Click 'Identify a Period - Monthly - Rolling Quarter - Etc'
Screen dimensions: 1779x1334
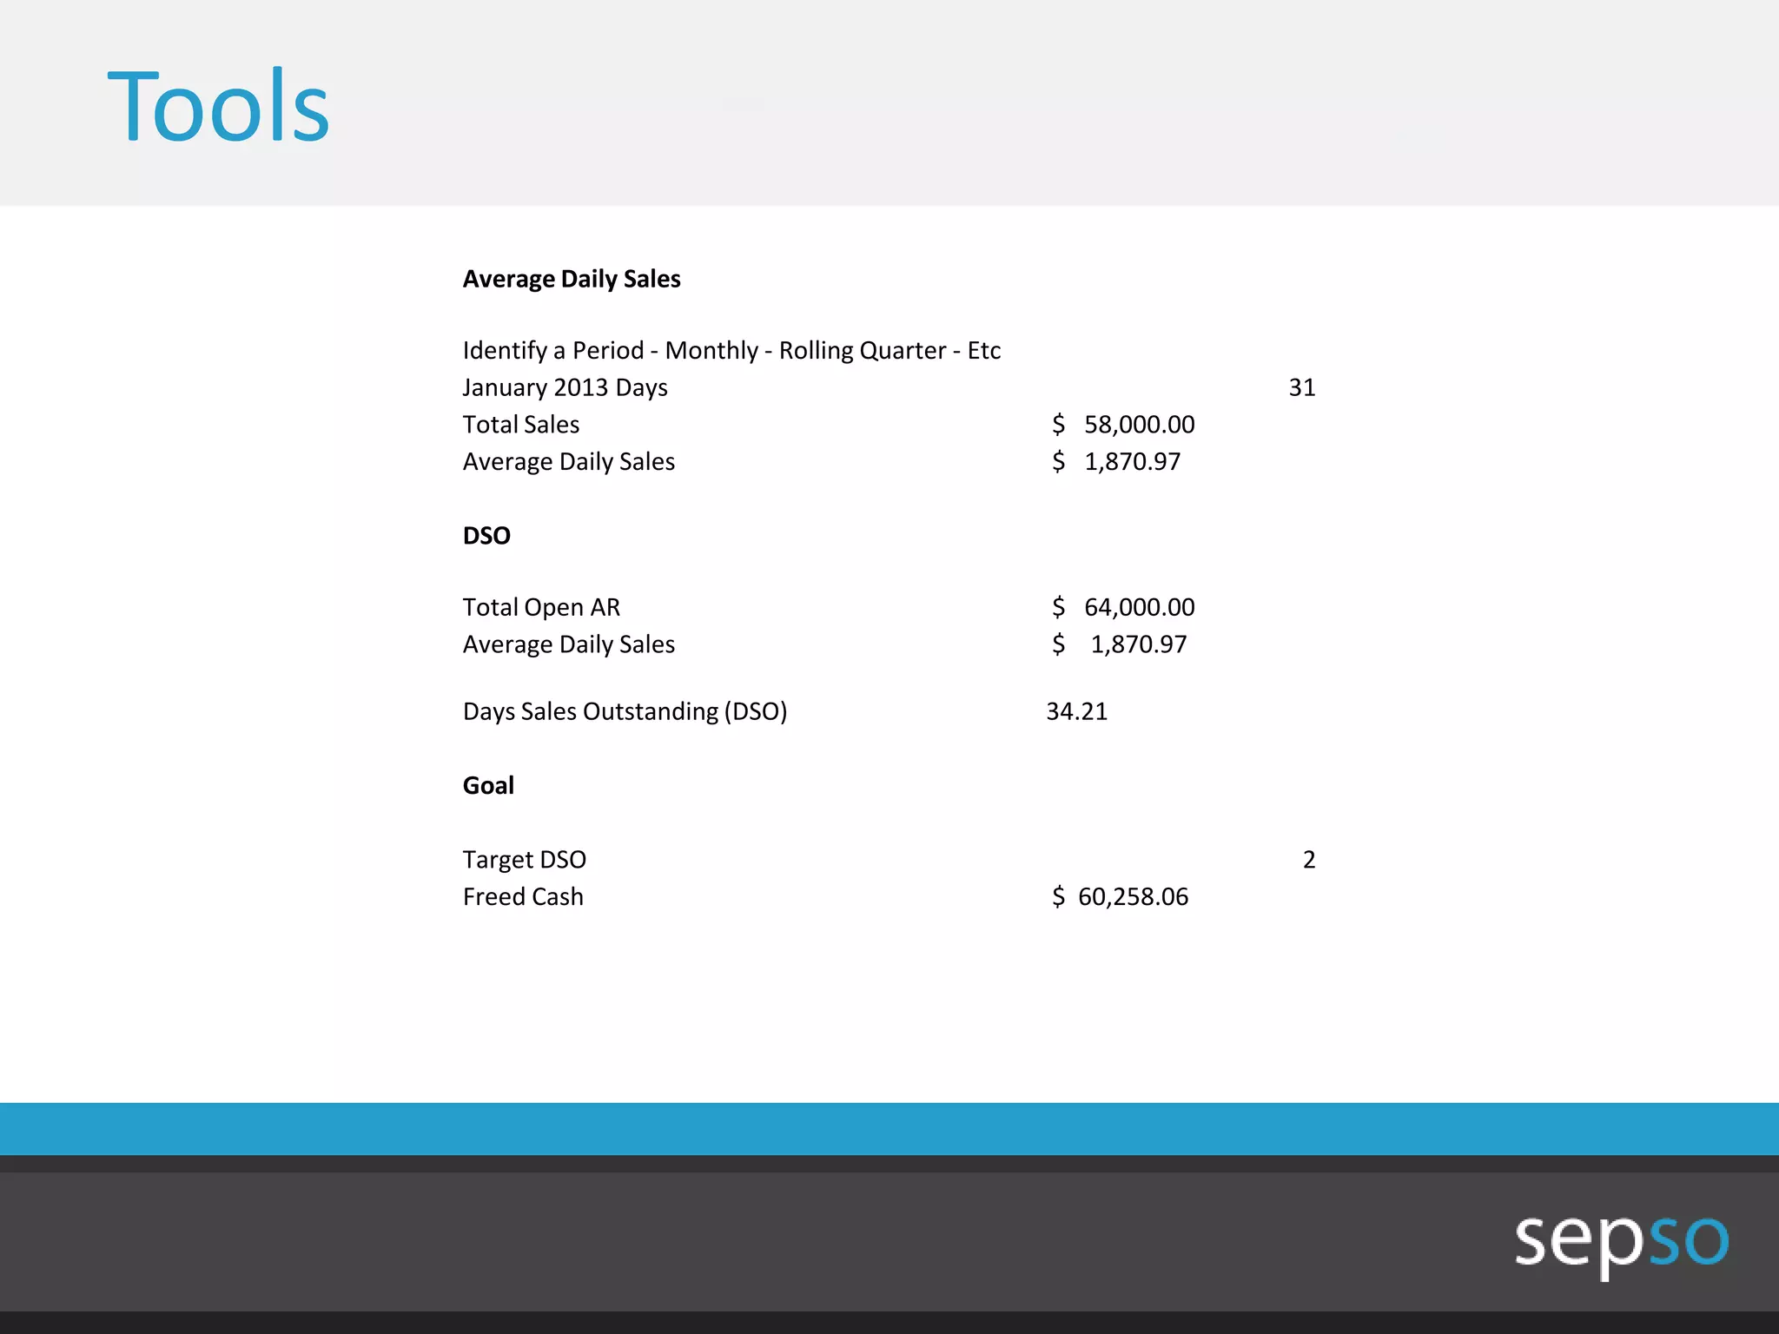pyautogui.click(x=731, y=350)
